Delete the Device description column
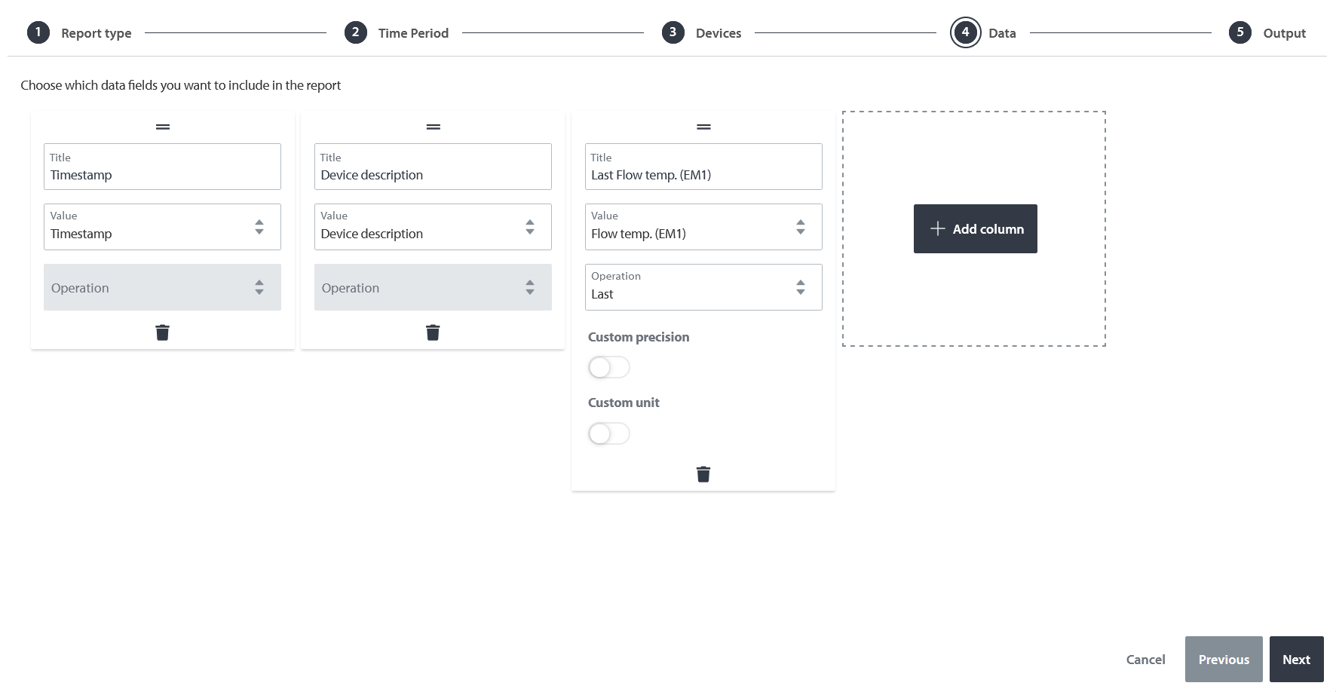This screenshot has height=692, width=1336. [x=432, y=332]
